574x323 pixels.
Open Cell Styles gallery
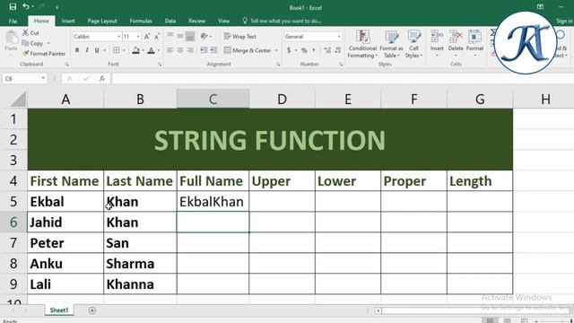tap(413, 44)
